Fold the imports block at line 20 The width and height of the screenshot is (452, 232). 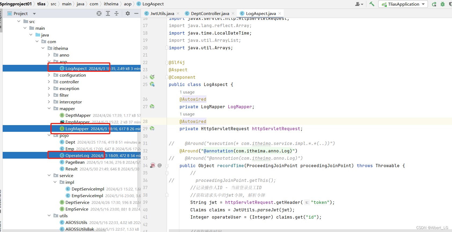coord(167,48)
